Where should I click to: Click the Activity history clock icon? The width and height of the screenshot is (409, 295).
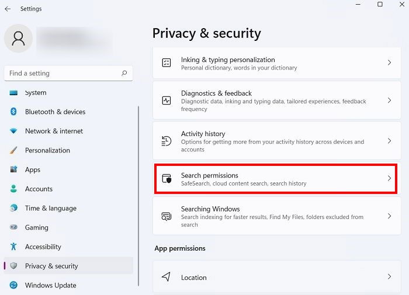[x=167, y=141]
